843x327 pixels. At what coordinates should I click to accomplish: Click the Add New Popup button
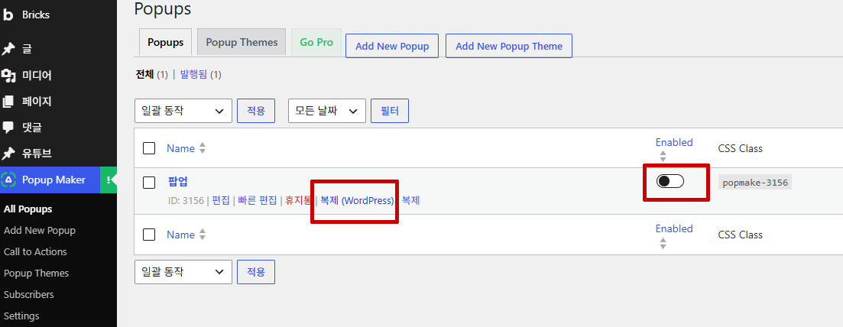(392, 46)
